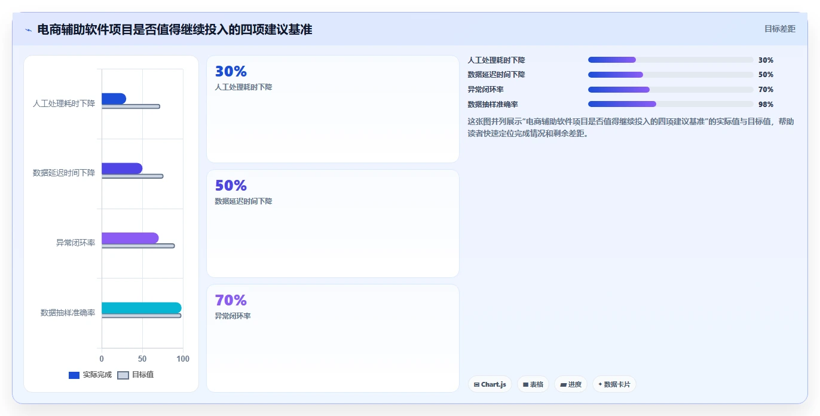Open the 50% 数据延迟时间下降 data card
820x416 pixels.
pyautogui.click(x=333, y=224)
